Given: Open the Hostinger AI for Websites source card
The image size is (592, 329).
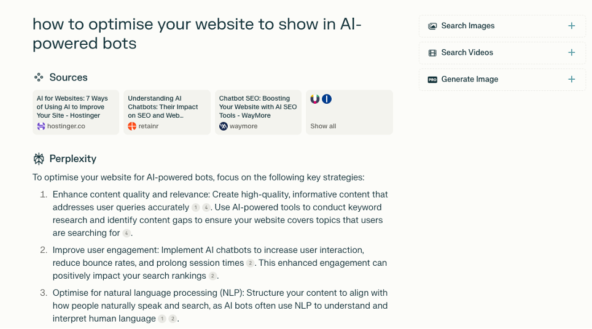Looking at the screenshot, I should click(x=76, y=112).
